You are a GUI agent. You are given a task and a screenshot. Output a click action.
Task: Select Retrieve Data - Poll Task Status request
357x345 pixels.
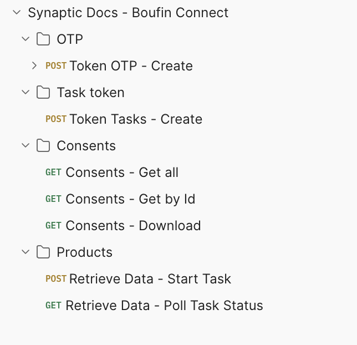click(164, 306)
